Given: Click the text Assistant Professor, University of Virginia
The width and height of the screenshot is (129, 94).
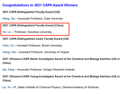Looking at the screenshot, I should coord(44,52).
